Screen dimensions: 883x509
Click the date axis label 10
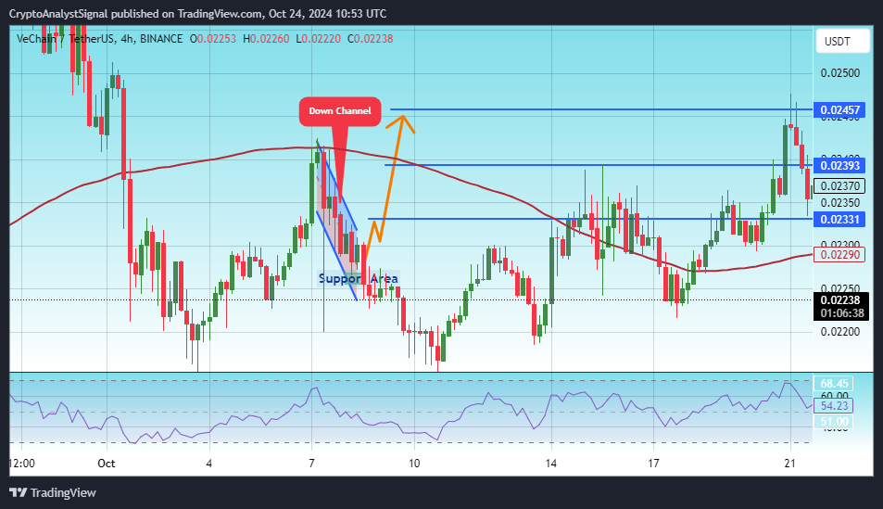(414, 464)
